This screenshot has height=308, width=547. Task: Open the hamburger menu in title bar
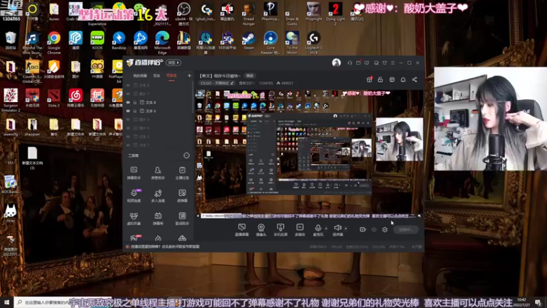pyautogui.click(x=392, y=63)
